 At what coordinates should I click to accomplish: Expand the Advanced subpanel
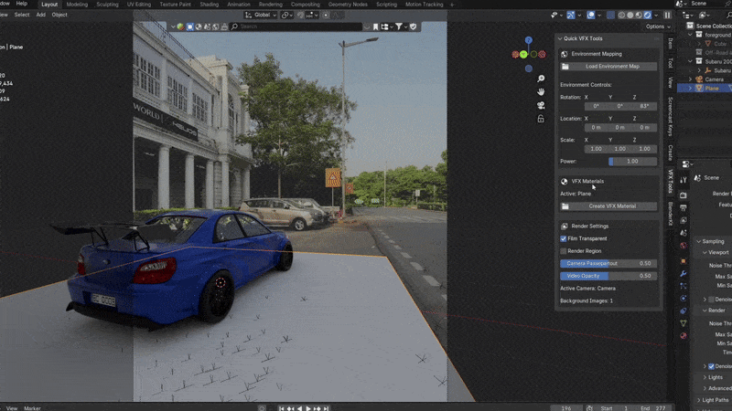(705, 389)
